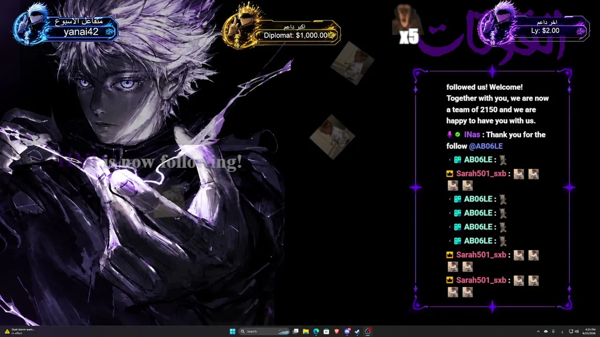Click the 'Ly: $2.00' latest donor text

click(545, 30)
